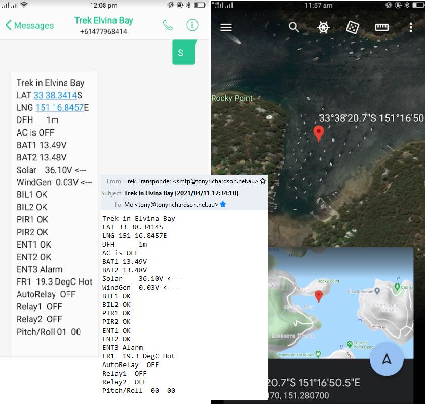Screen dimensions: 425x406
Task: Open the longitude link 151 16.8457
Action: [x=59, y=107]
